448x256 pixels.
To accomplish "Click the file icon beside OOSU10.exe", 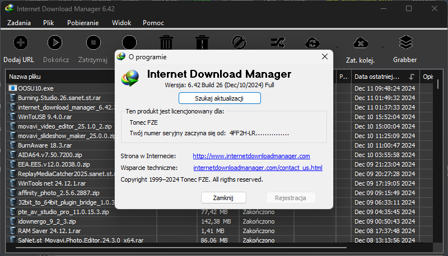I will pos(12,88).
